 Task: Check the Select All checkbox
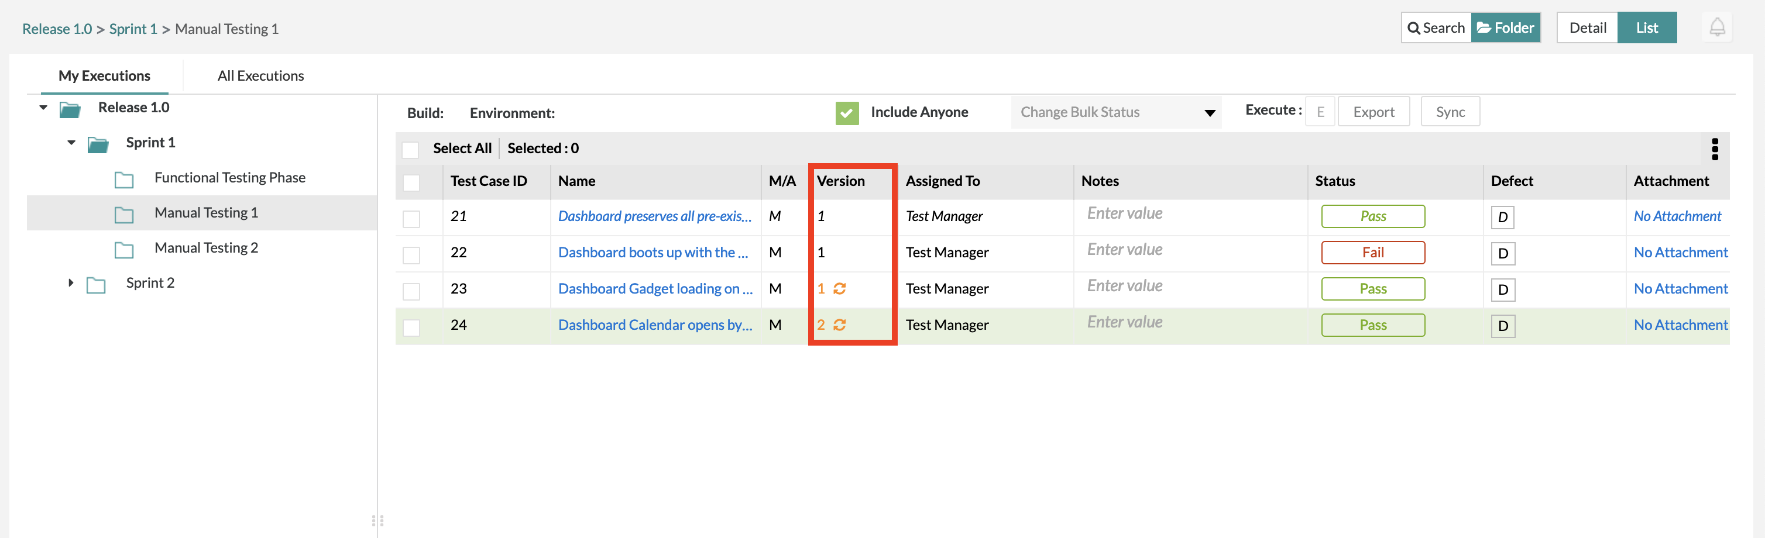[x=410, y=150]
